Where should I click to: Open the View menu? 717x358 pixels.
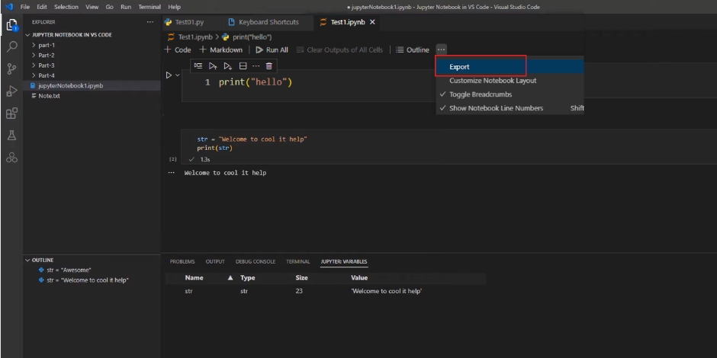tap(92, 7)
